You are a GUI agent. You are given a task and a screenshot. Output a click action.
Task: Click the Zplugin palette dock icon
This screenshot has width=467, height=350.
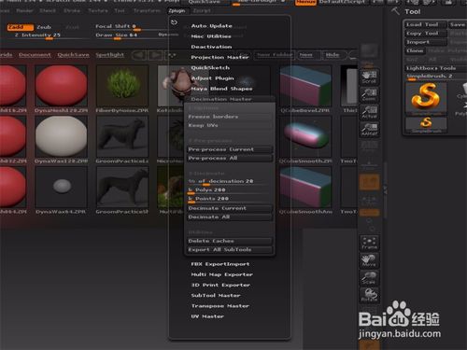(x=174, y=22)
